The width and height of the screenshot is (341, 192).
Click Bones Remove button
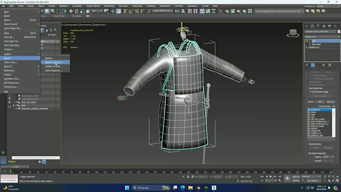coord(330,102)
